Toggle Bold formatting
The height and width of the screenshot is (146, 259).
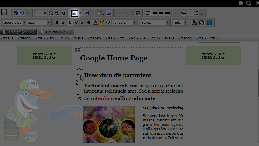click(57, 22)
